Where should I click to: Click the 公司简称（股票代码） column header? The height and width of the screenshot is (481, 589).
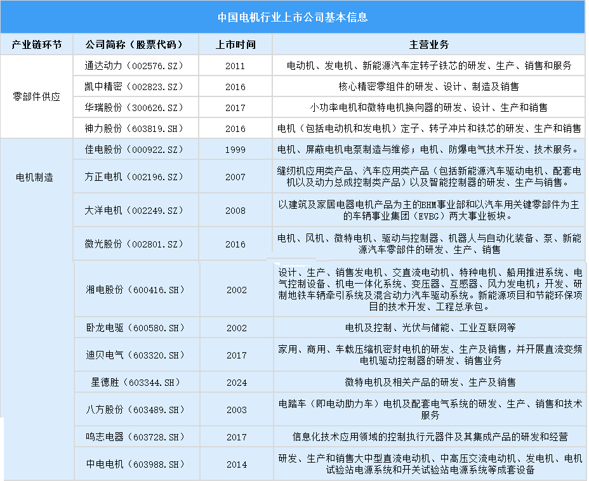pyautogui.click(x=134, y=45)
